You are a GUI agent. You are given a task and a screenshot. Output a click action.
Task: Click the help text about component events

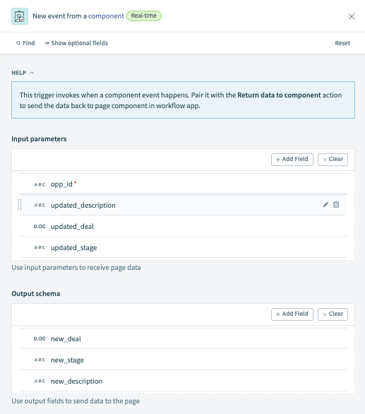[x=183, y=100]
